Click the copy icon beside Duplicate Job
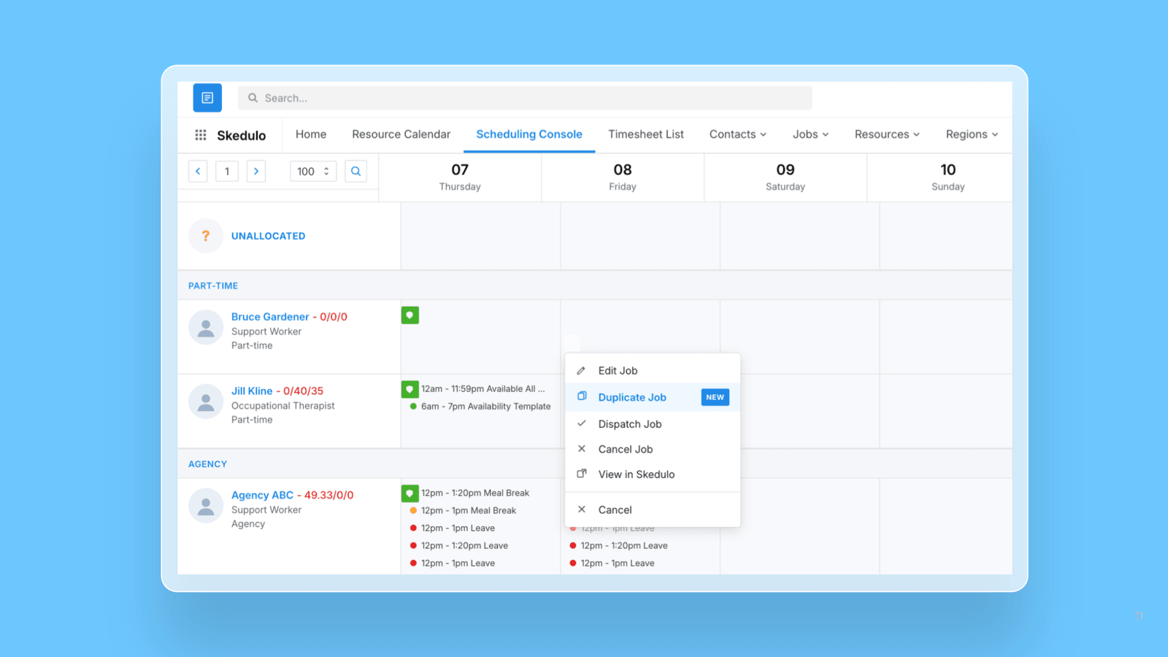This screenshot has height=657, width=1168. click(x=582, y=396)
